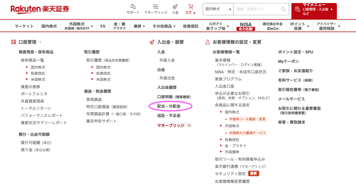Open トータルリターン link
The width and height of the screenshot is (356, 187).
point(36,108)
